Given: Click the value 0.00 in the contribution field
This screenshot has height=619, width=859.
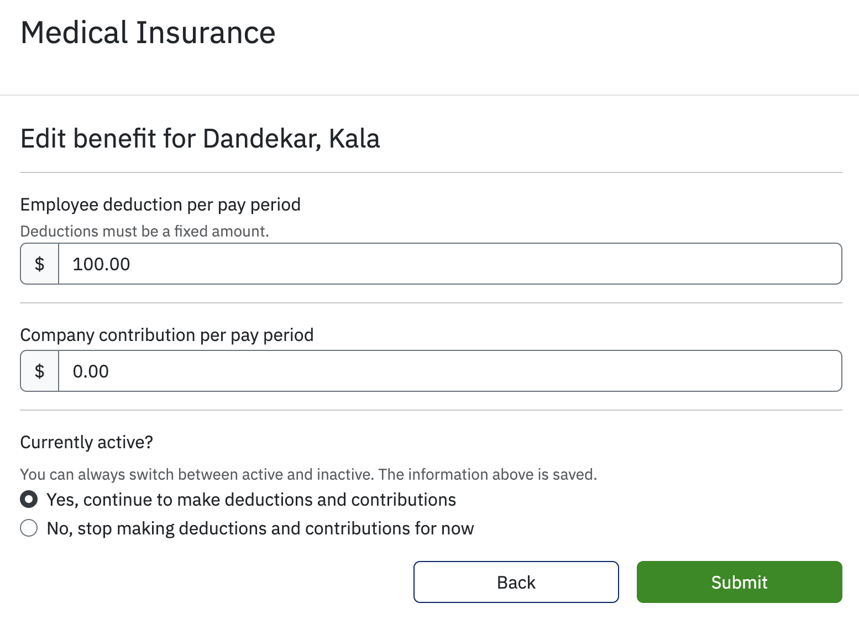Looking at the screenshot, I should click(90, 371).
